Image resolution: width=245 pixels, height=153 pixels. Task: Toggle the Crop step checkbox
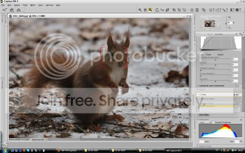coord(240,95)
